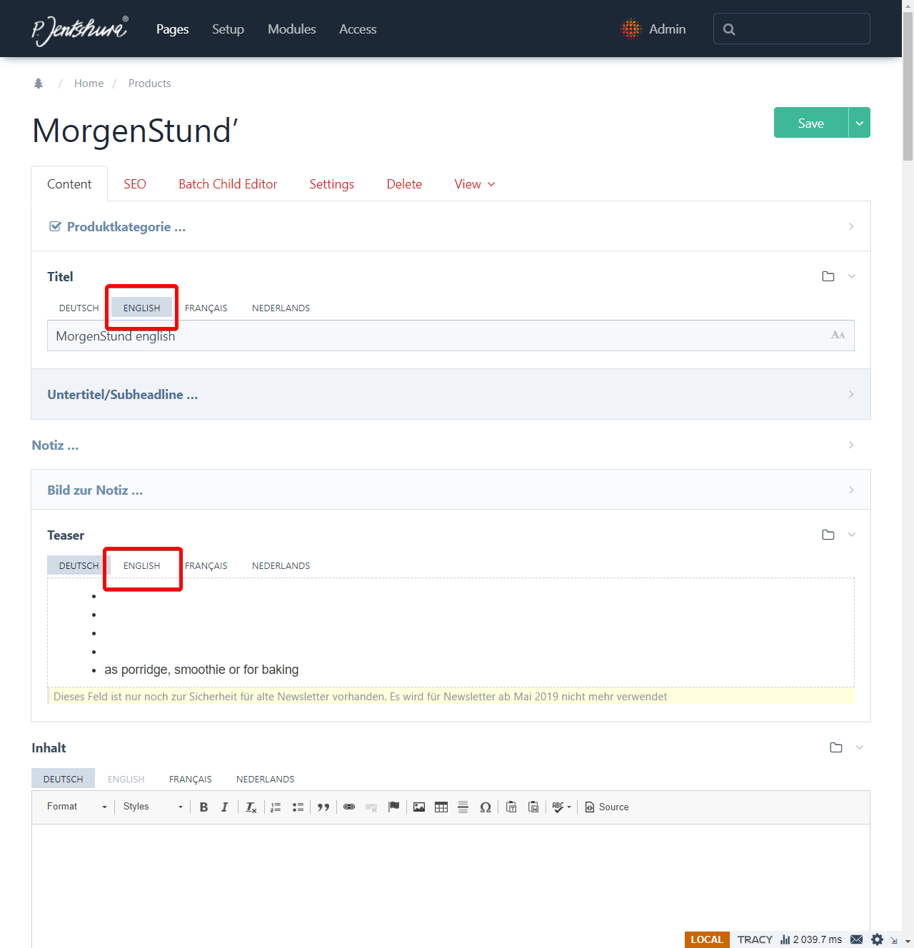Open the Modules menu in the top bar
The image size is (914, 948).
pos(292,29)
